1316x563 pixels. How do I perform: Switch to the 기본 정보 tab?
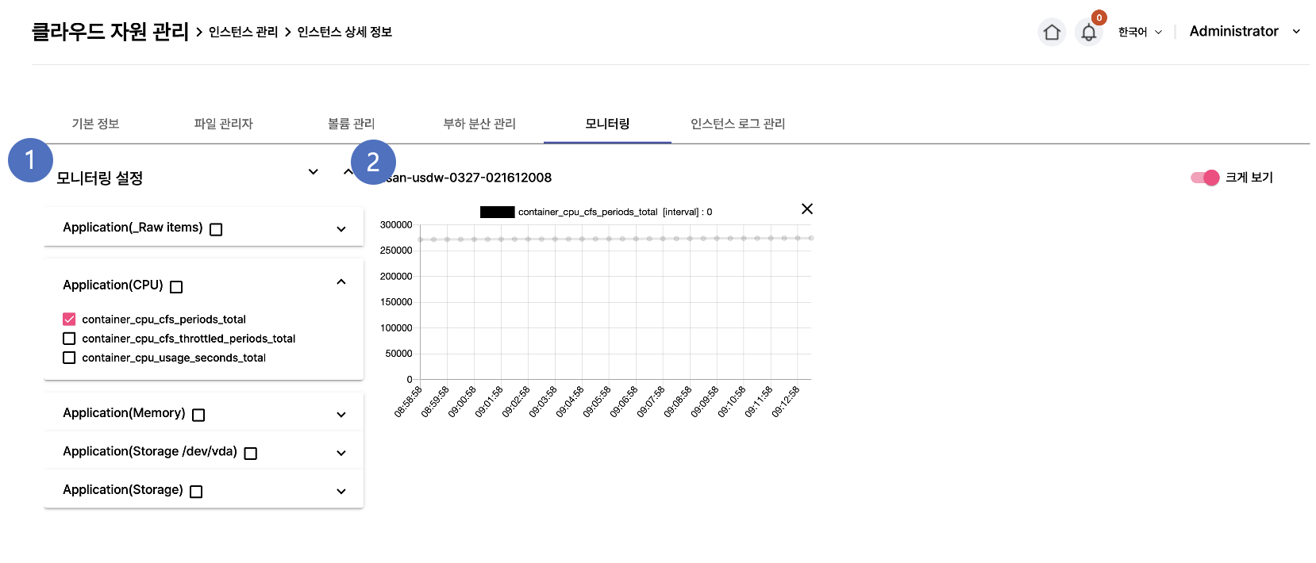[95, 124]
